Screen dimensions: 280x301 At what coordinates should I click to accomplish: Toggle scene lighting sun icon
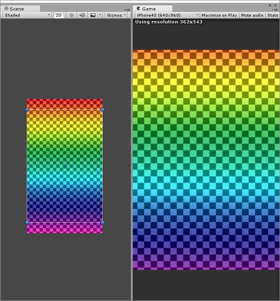71,15
